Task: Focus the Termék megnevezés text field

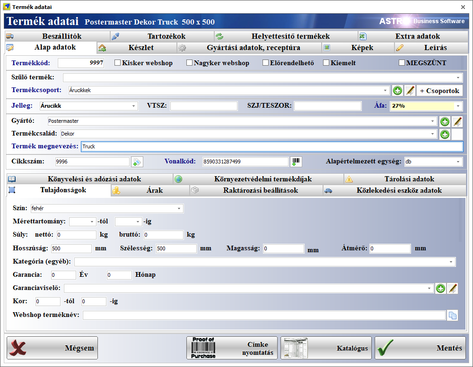Action: coord(272,146)
